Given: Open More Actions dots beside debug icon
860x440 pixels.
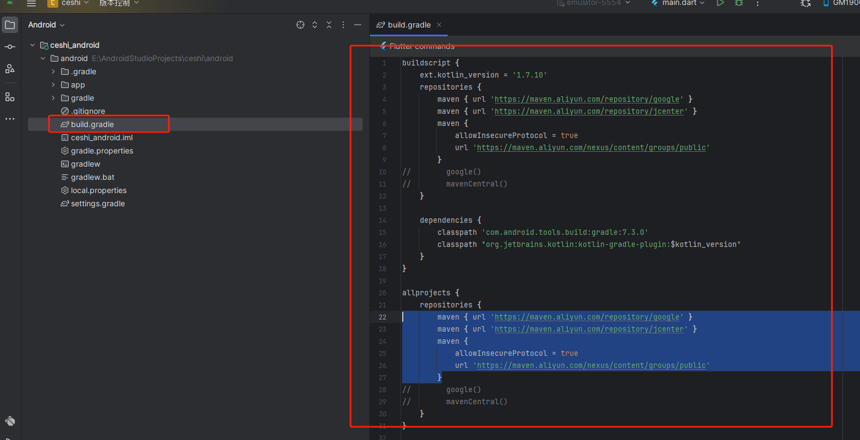Looking at the screenshot, I should click(x=758, y=3).
